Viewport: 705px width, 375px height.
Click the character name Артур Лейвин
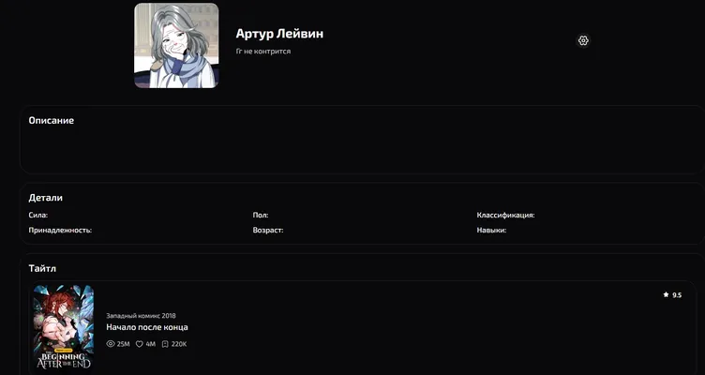pyautogui.click(x=279, y=34)
